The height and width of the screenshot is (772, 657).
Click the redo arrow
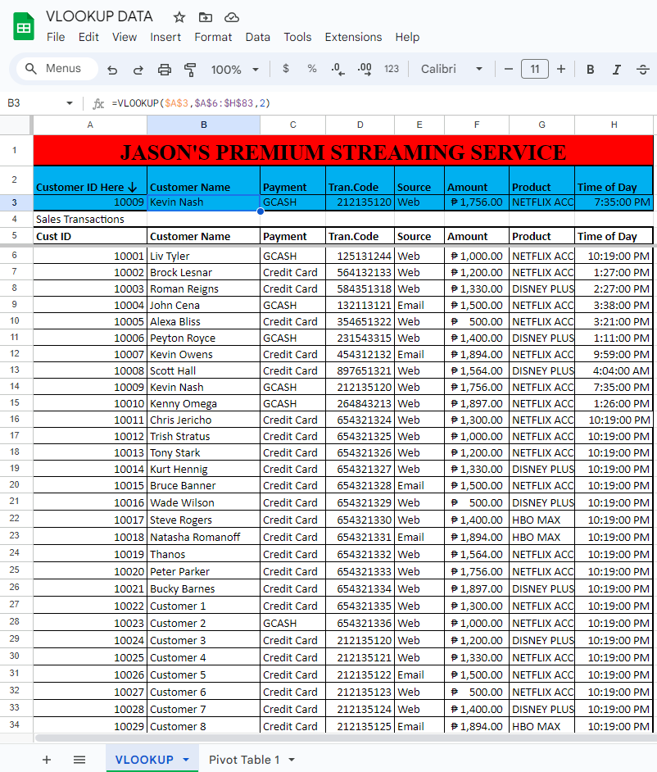(x=138, y=70)
